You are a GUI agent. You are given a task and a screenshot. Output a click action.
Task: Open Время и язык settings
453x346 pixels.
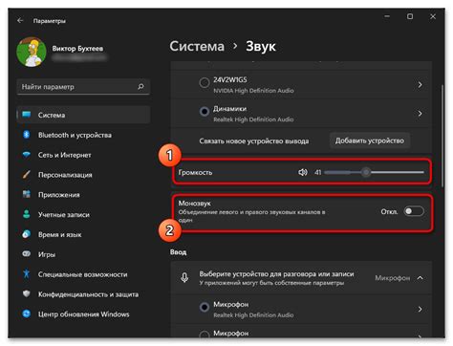pyautogui.click(x=83, y=234)
